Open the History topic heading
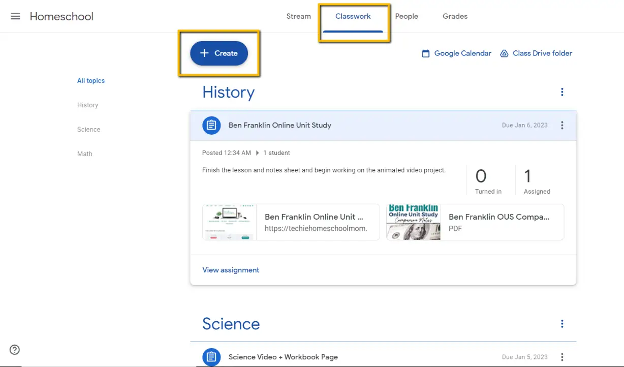Viewport: 624px width, 367px height. coord(229,92)
